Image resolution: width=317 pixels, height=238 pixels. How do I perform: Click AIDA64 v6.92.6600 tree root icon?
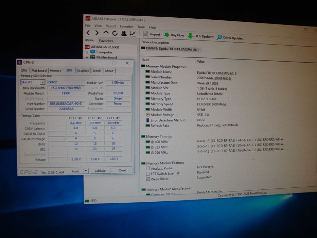click(87, 47)
